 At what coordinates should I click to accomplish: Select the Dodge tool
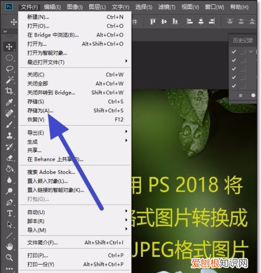(x=9, y=191)
